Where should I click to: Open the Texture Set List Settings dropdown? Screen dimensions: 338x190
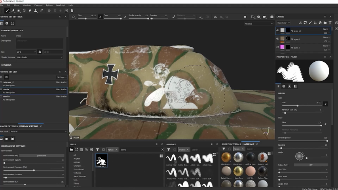(62, 77)
